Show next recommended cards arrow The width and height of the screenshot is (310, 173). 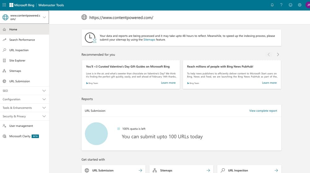[278, 54]
